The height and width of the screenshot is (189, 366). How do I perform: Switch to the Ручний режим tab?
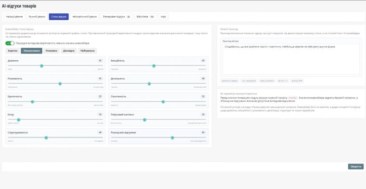coord(37,17)
